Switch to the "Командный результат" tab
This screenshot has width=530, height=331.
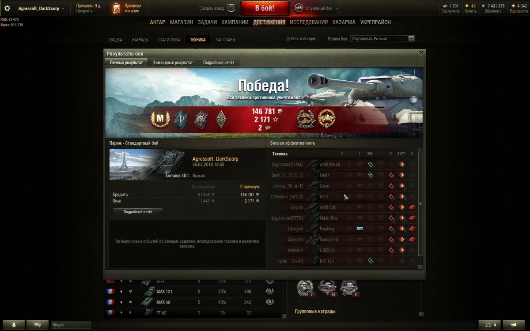pyautogui.click(x=173, y=63)
